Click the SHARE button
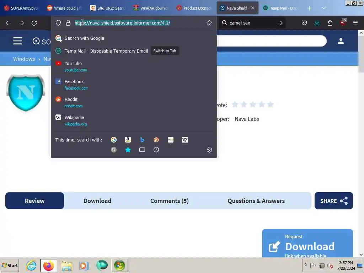364x273 pixels. click(x=333, y=201)
